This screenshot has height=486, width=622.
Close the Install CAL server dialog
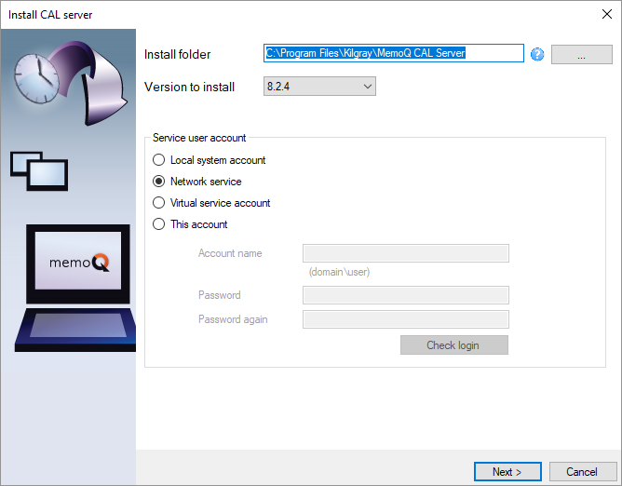606,14
